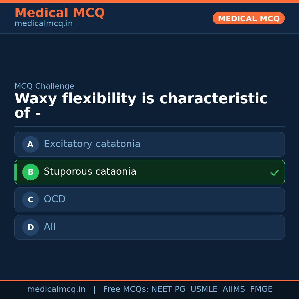
Task: Click the letter C circle icon
Action: (30, 200)
